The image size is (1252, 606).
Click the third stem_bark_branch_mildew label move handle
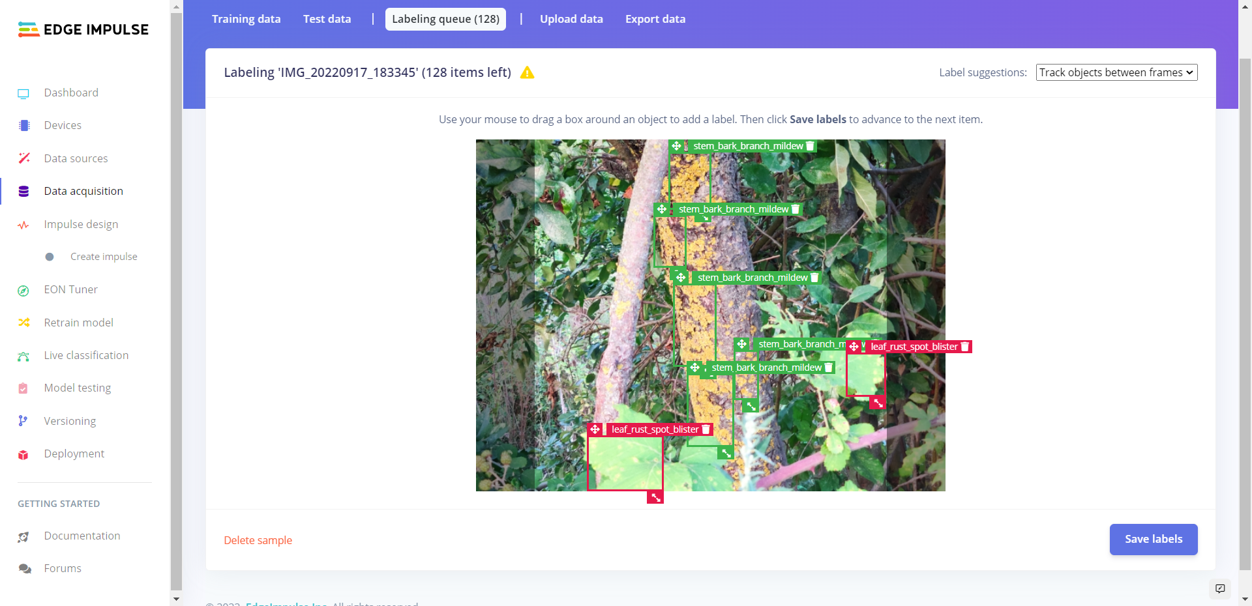pos(681,278)
